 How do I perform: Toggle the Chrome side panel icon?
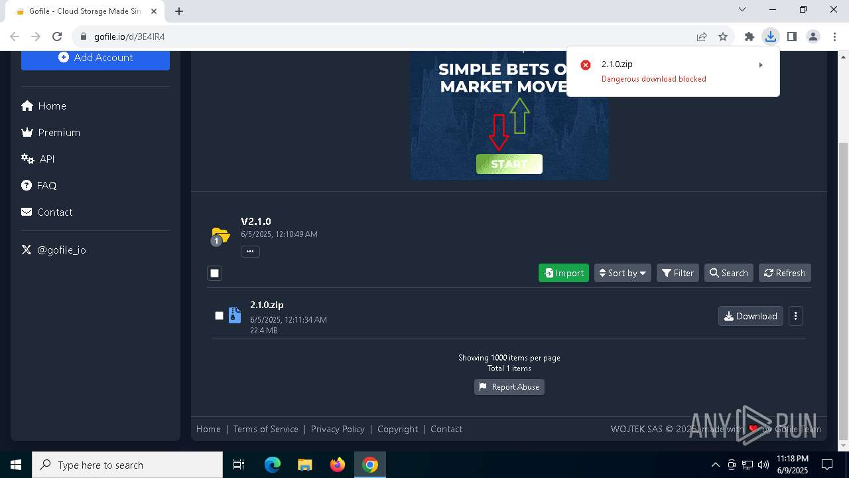click(x=791, y=37)
